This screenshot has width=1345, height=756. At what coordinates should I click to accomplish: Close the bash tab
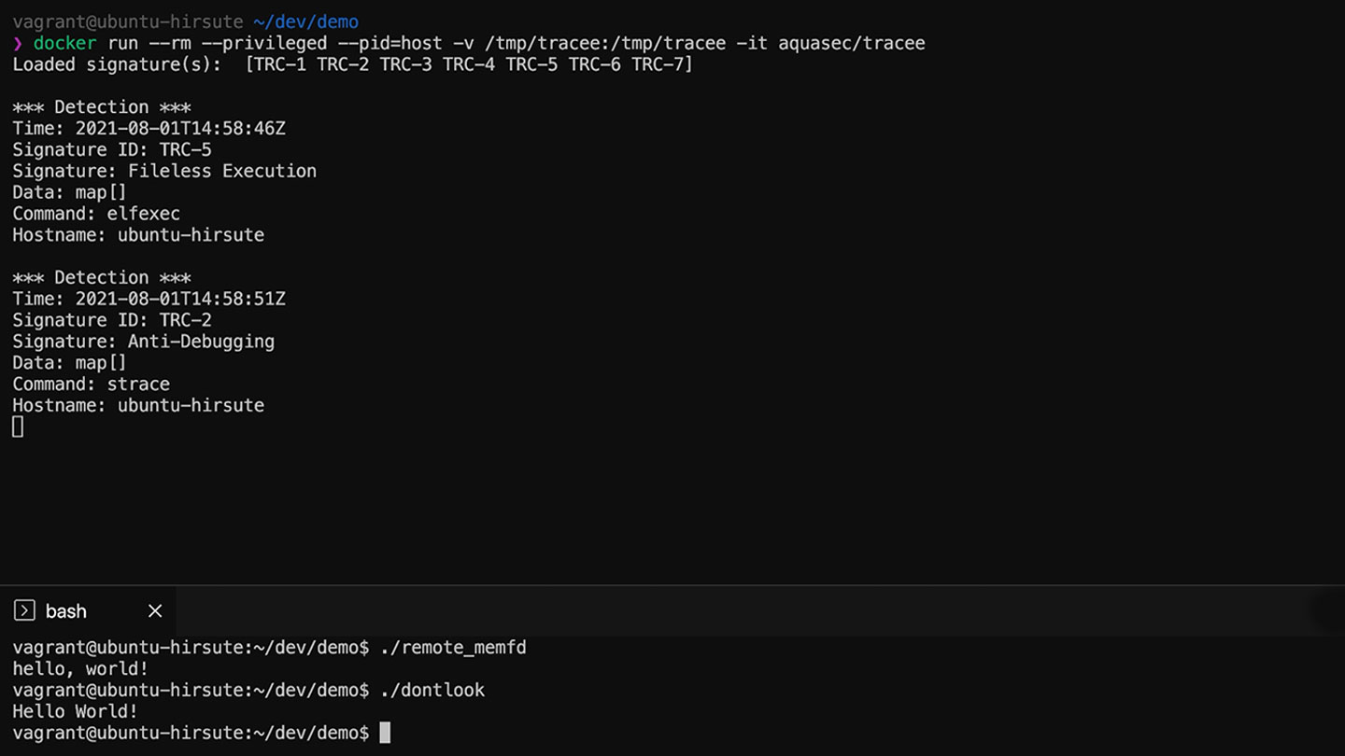tap(155, 611)
